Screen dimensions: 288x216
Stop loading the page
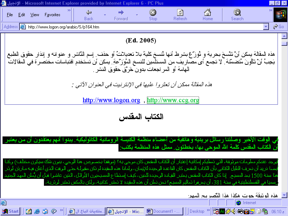point(153,15)
